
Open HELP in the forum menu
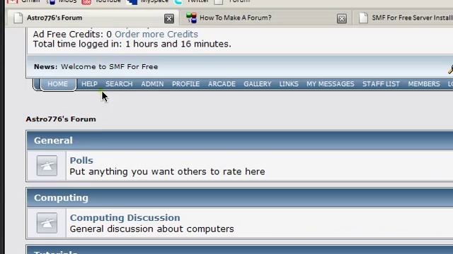point(89,84)
